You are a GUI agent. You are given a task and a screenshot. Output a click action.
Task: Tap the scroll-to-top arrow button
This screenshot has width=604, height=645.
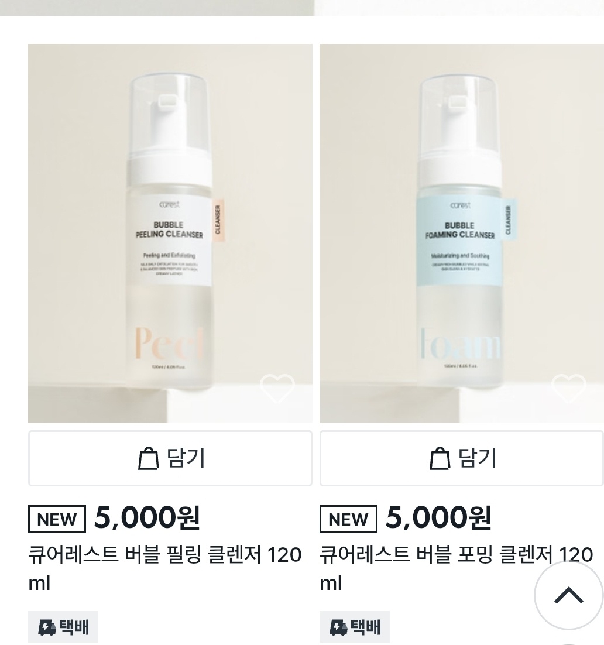coord(569,595)
